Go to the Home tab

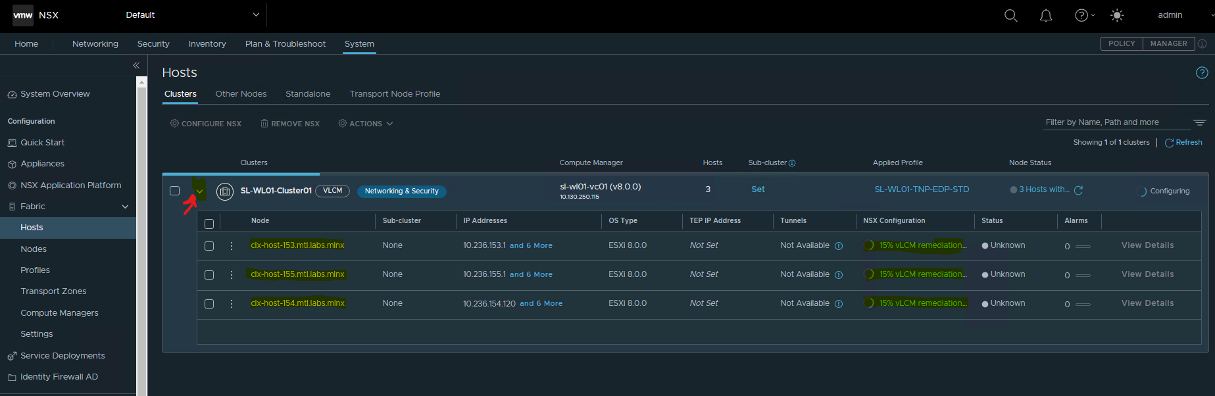pos(26,44)
